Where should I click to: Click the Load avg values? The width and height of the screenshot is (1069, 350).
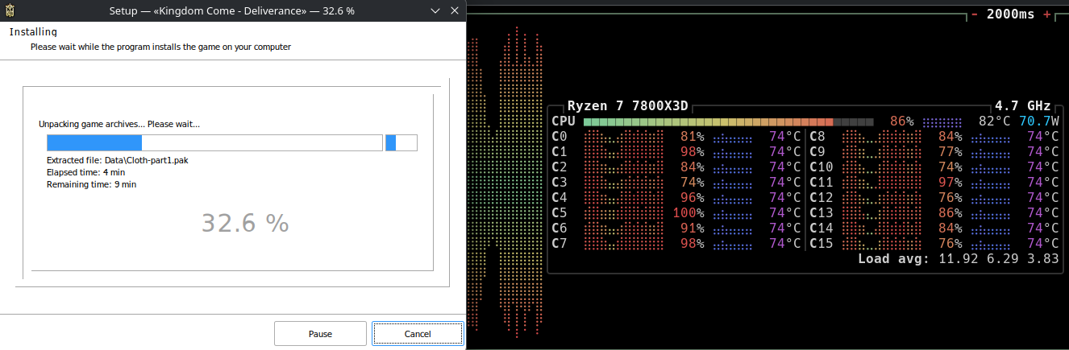click(998, 259)
